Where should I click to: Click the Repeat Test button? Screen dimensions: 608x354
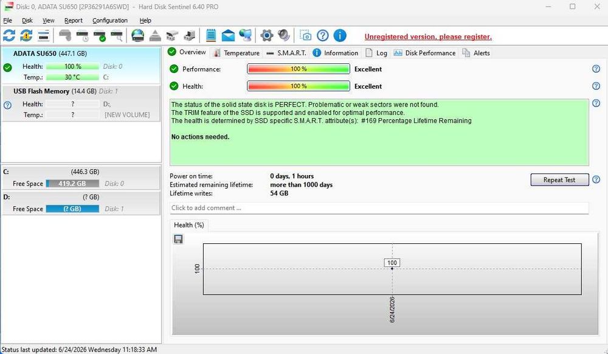559,179
